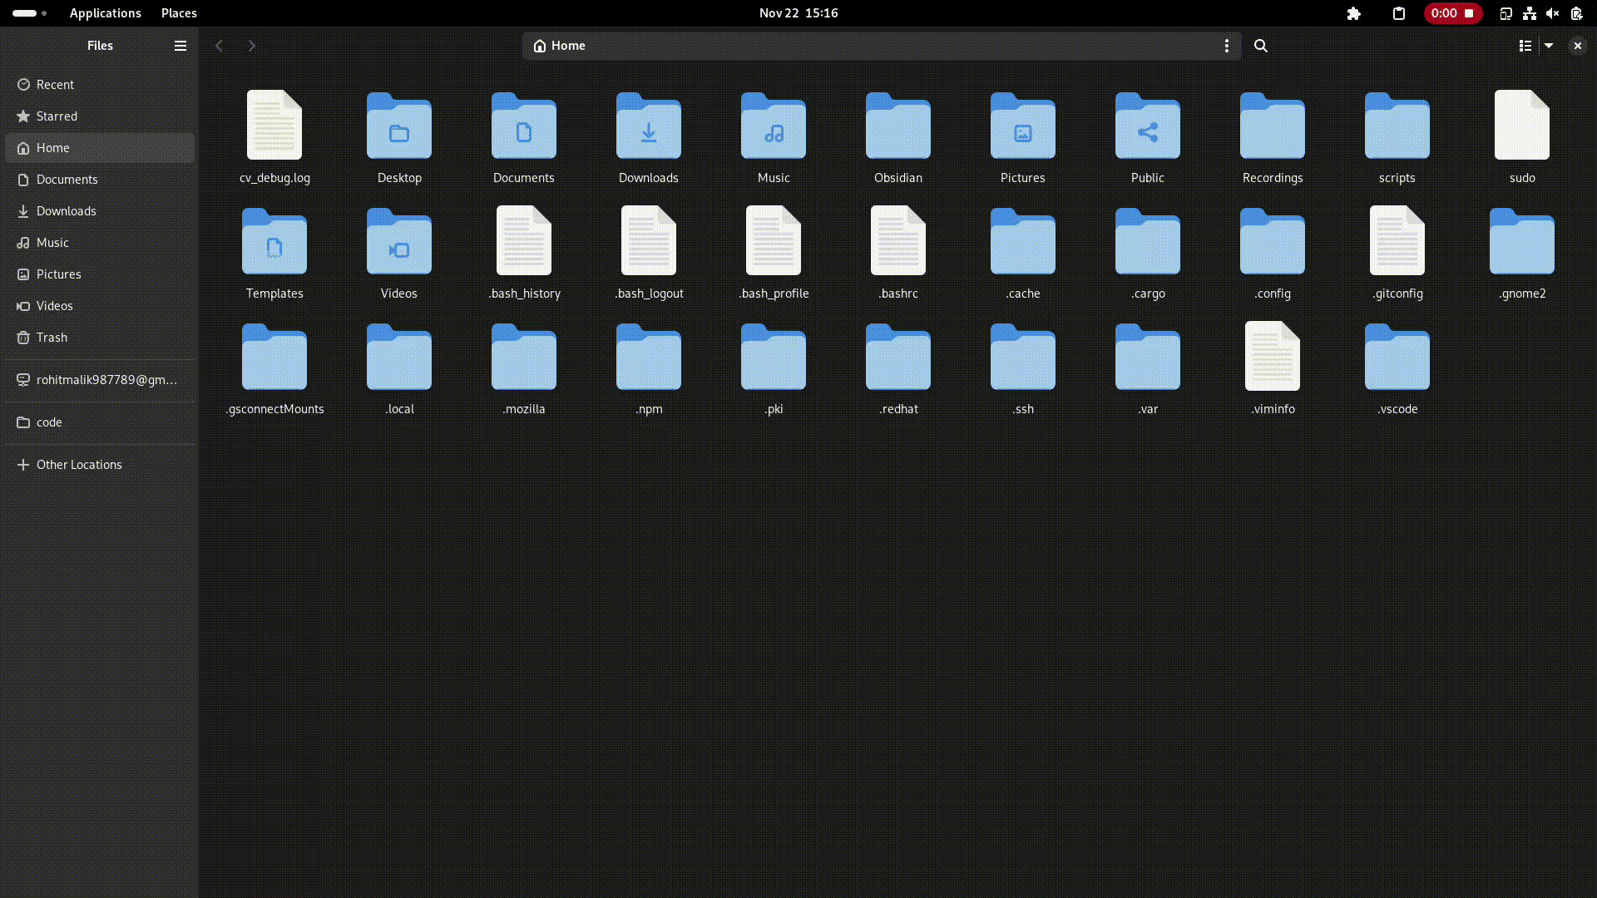Click the extensions puzzle icon in the top bar
Viewport: 1597px width, 898px height.
pyautogui.click(x=1353, y=13)
